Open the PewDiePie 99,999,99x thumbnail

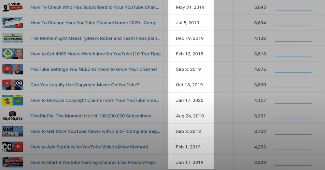click(13, 116)
